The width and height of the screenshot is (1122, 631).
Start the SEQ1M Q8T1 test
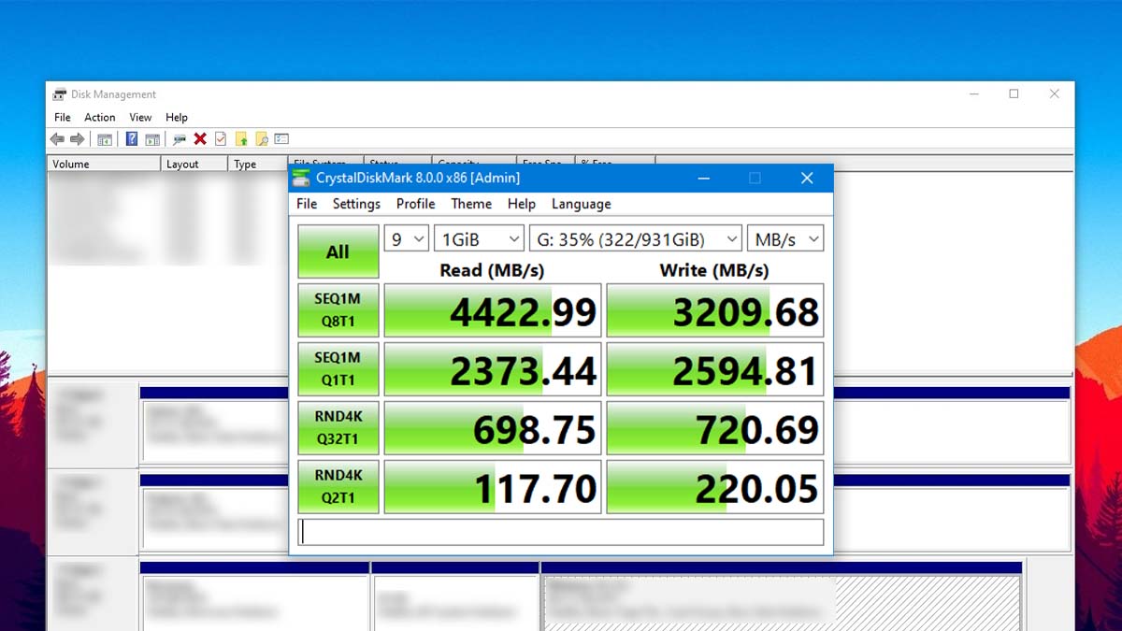[338, 310]
